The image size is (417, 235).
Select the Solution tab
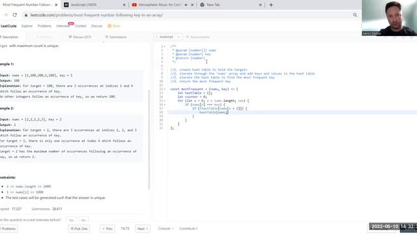pyautogui.click(x=44, y=37)
